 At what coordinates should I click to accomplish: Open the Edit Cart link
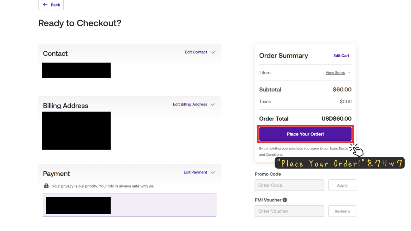pos(341,56)
